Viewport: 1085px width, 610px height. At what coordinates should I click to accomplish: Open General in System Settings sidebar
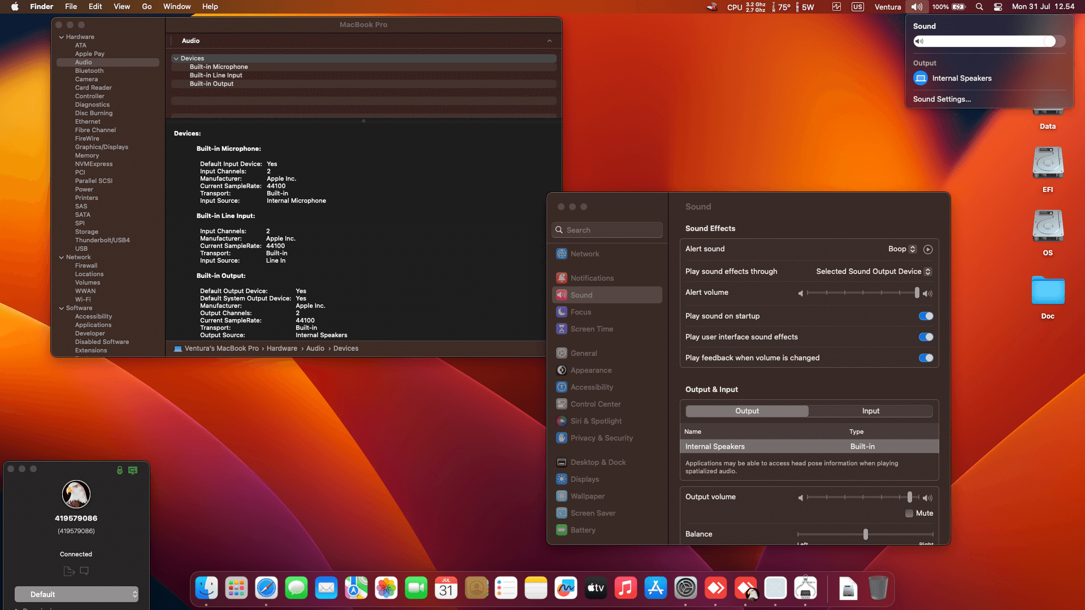[x=607, y=353]
